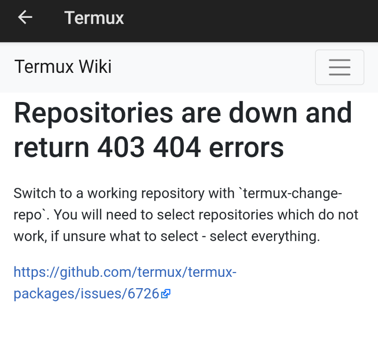Click the external link icon after 6726
378x337 pixels.
coord(165,294)
